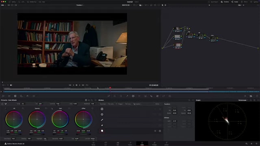Open the Curves palette
Viewport: 260px width, 146px height.
point(108,96)
